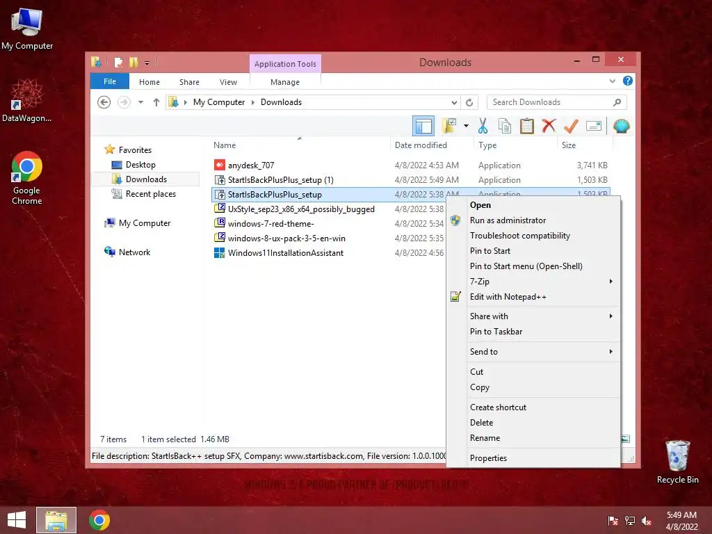Choose Create shortcut in context menu
This screenshot has width=712, height=534.
coord(533,407)
